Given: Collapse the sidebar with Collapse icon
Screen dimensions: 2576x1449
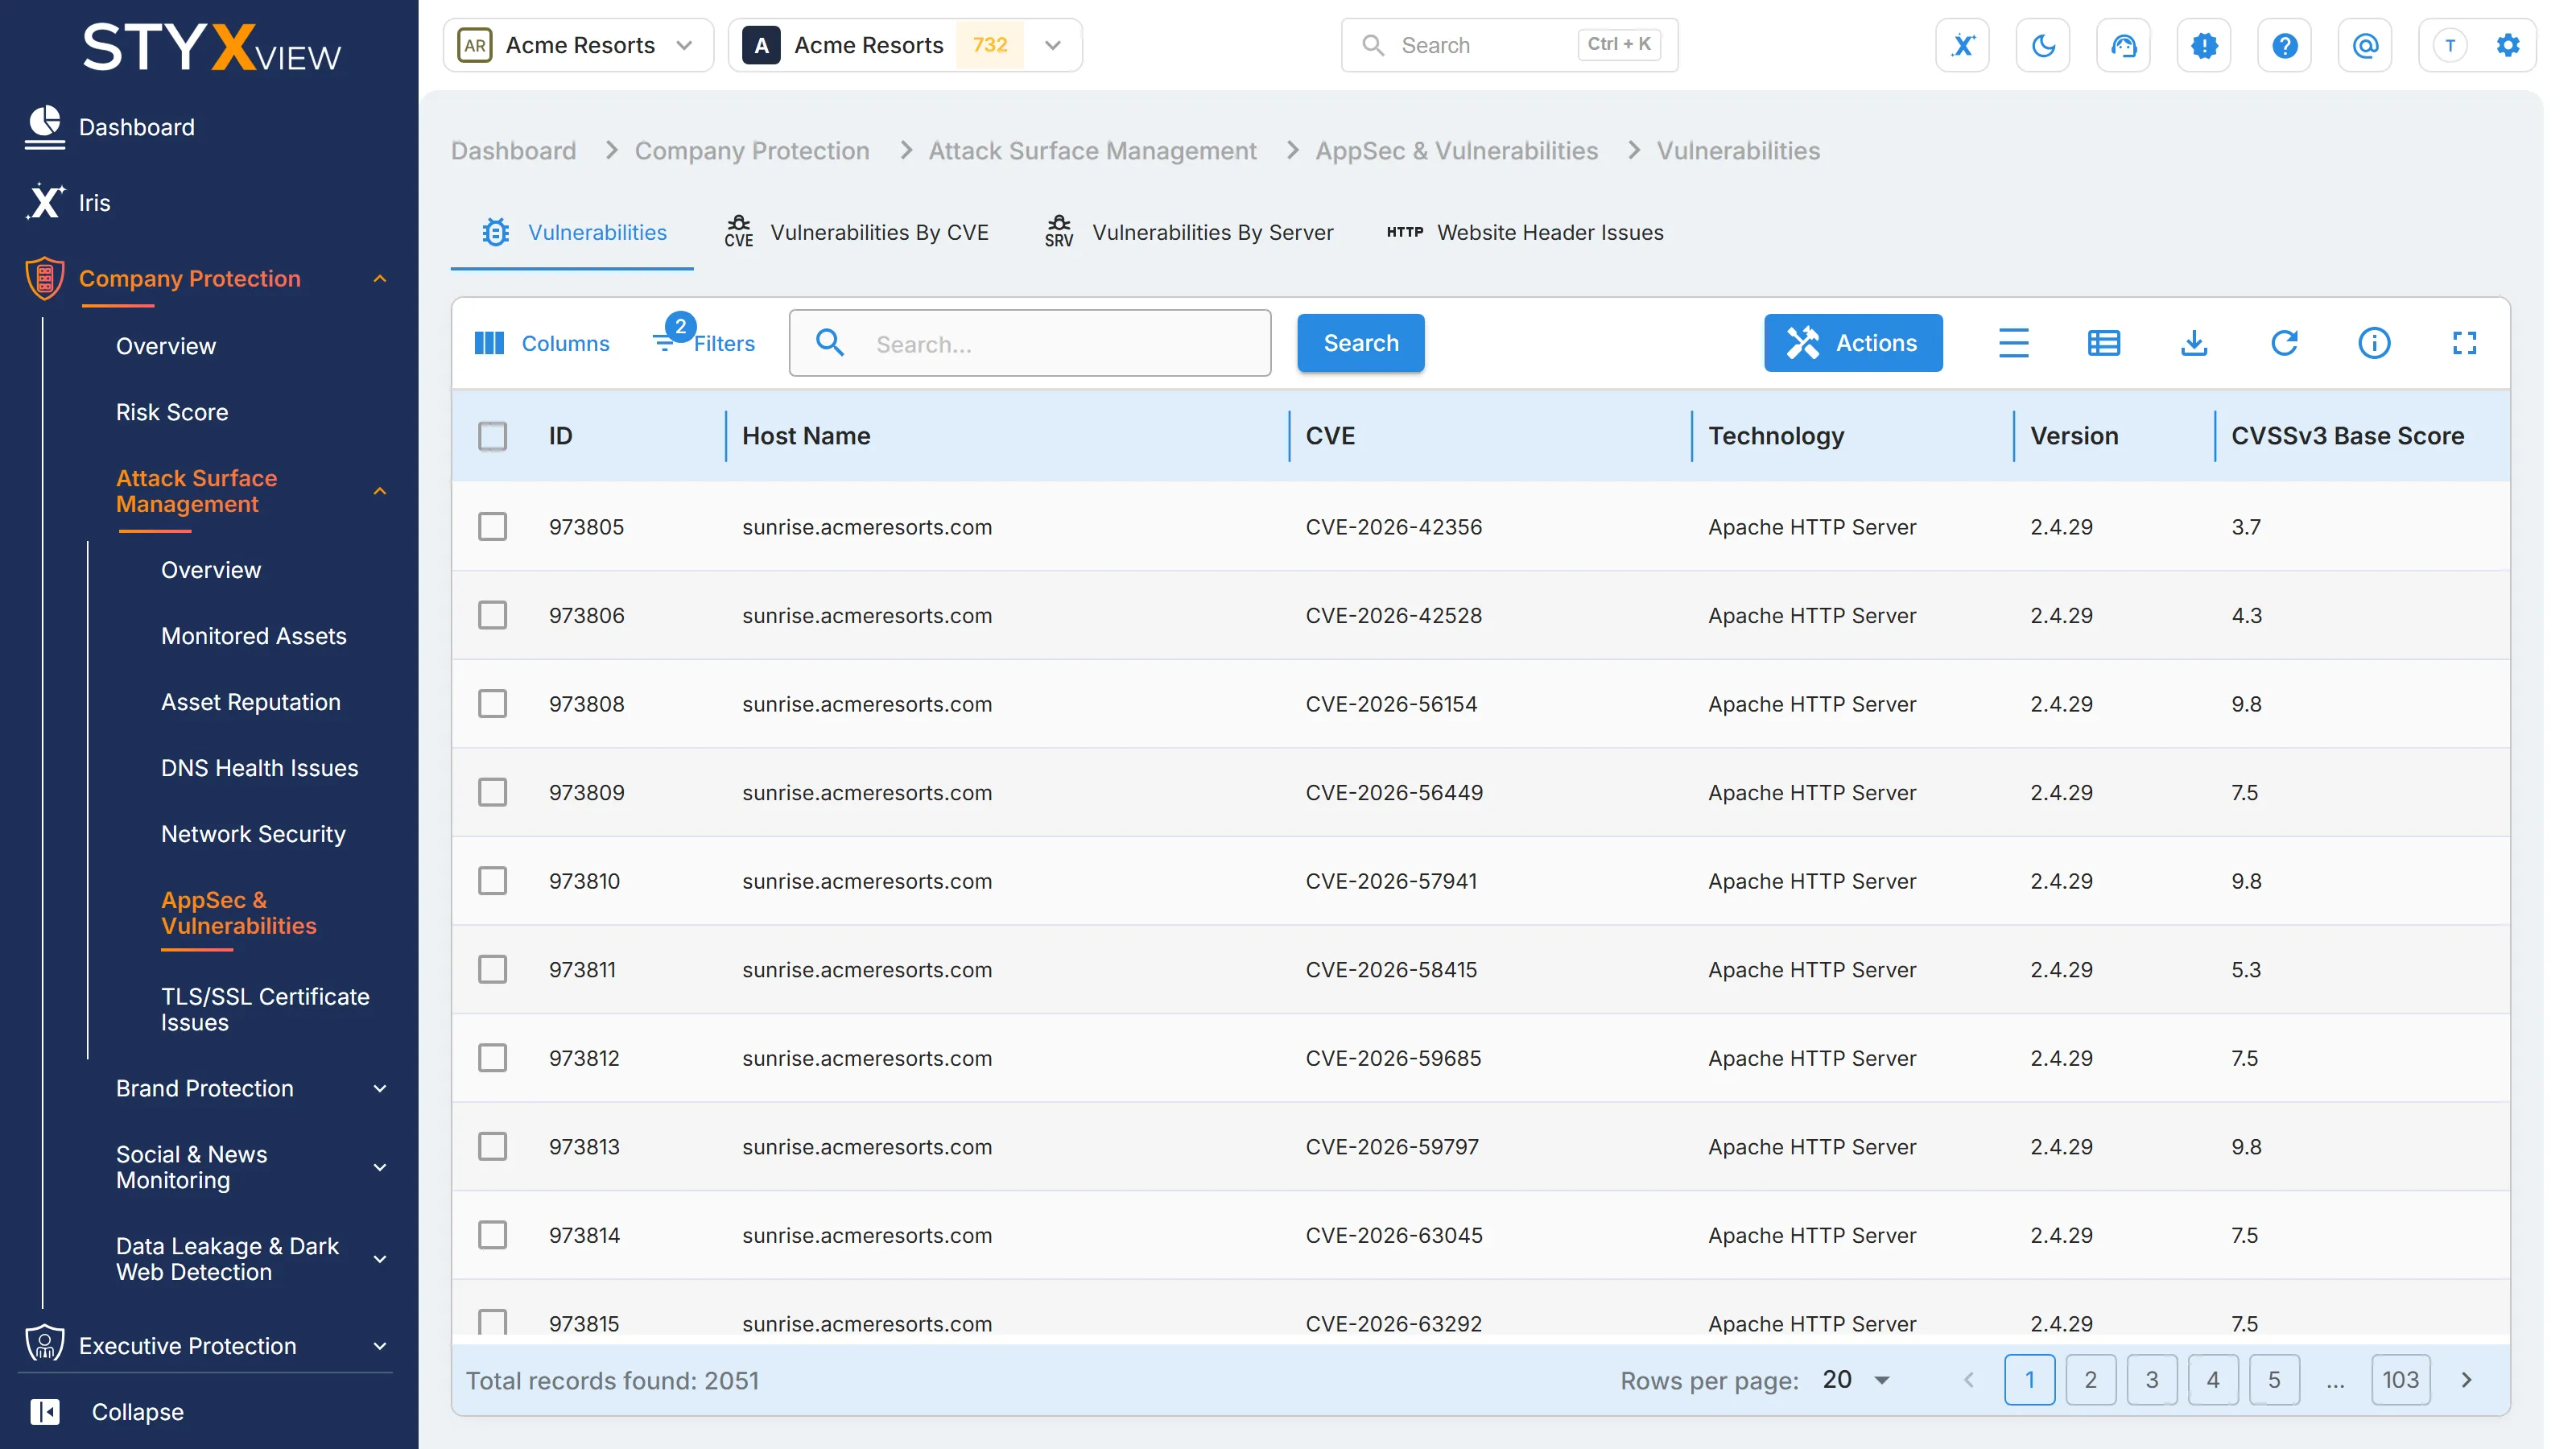Looking at the screenshot, I should pyautogui.click(x=44, y=1411).
